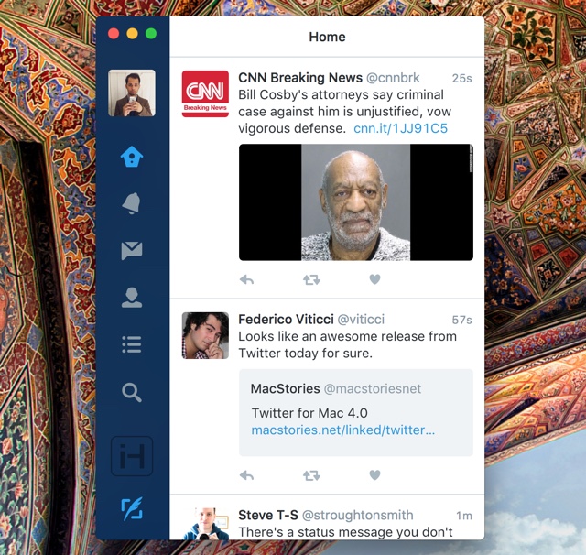Screen dimensions: 586x555
Task: Open the Search magnifier icon
Action: point(132,392)
